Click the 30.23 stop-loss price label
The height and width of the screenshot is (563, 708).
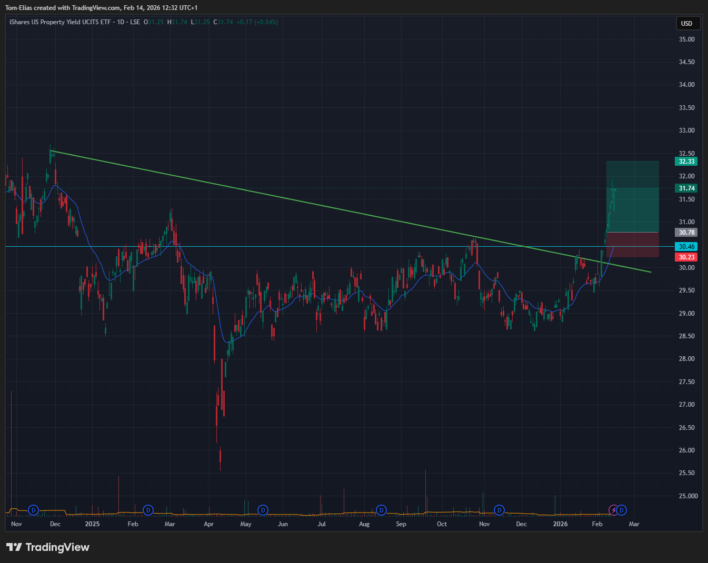click(686, 257)
